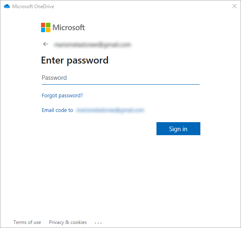Focus the Password input field
The width and height of the screenshot is (241, 228).
pyautogui.click(x=121, y=78)
